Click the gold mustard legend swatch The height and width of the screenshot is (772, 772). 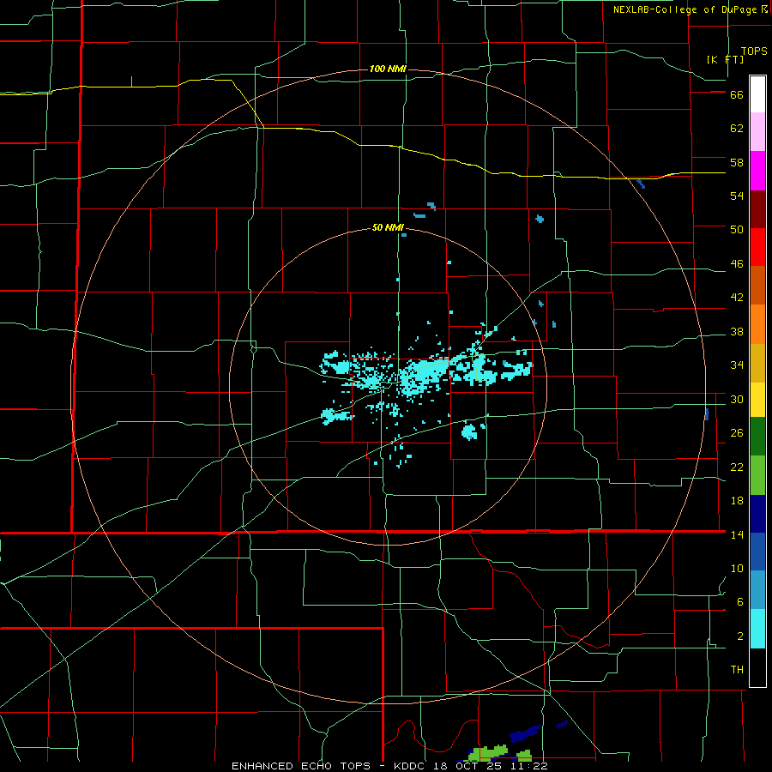(x=757, y=363)
